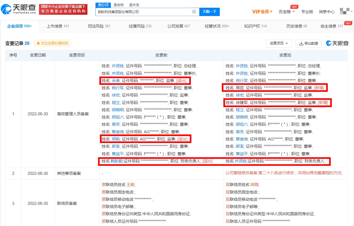Switch to 自主信息 tab
This screenshot has width=354, height=226.
[332, 26]
